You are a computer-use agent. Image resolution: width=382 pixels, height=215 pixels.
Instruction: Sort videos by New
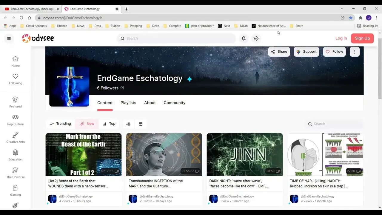click(87, 124)
